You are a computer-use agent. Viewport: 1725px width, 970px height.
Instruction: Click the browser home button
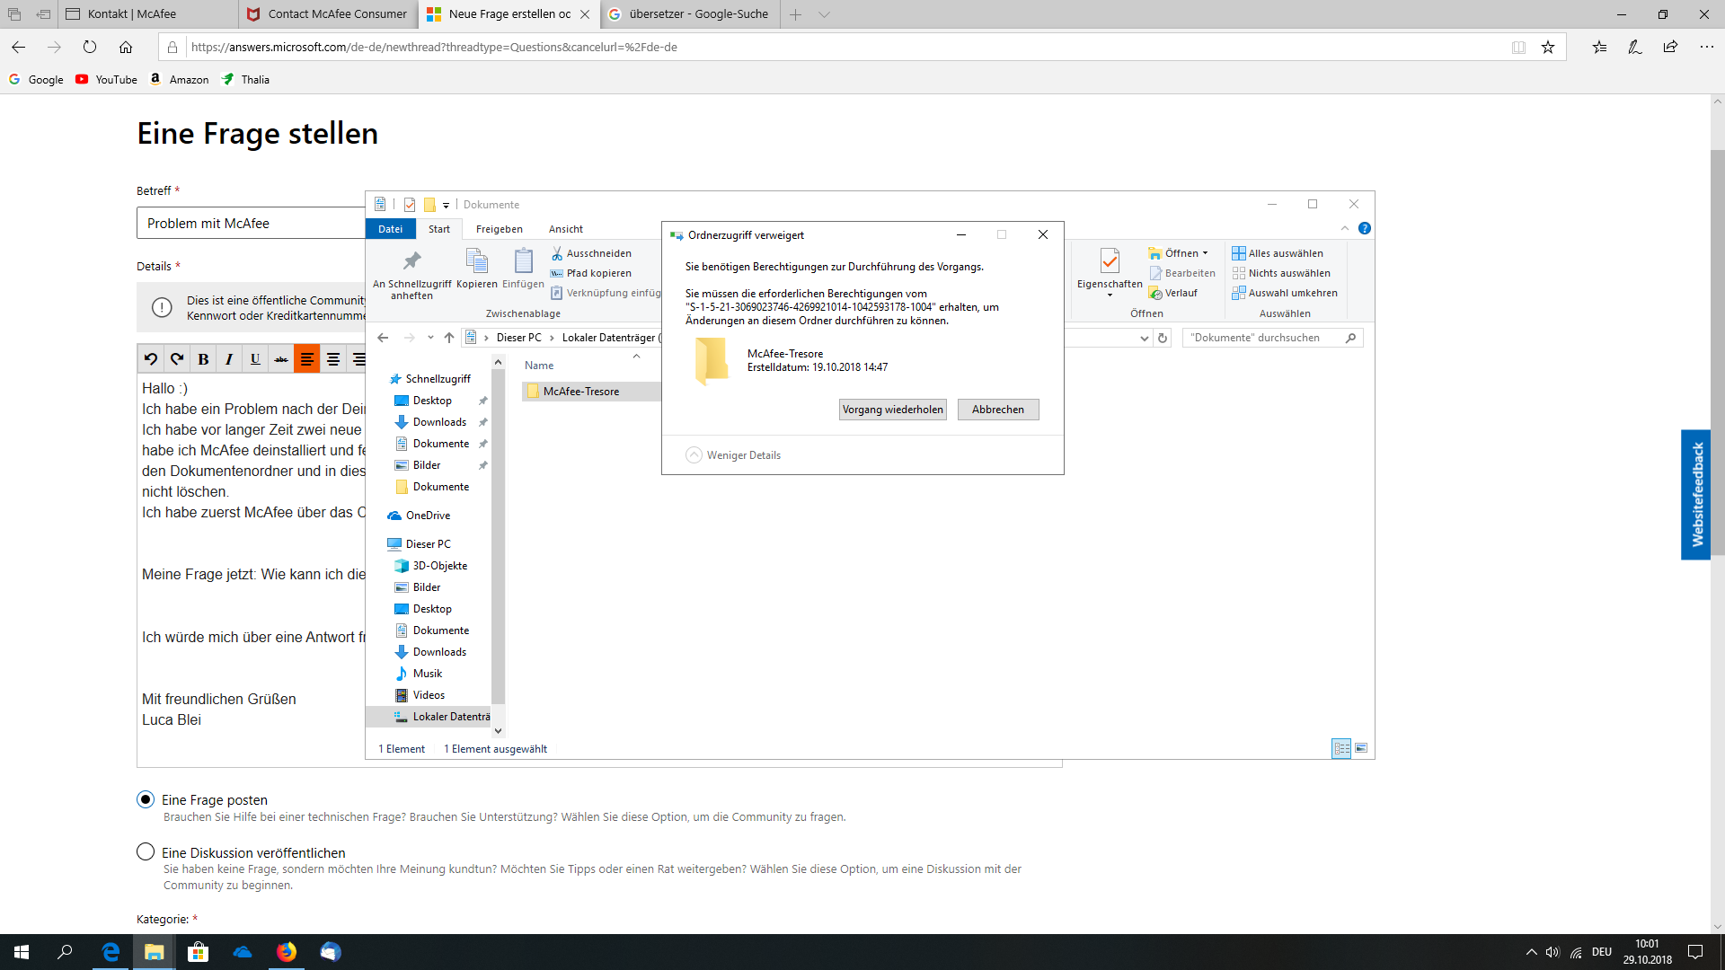pos(126,47)
